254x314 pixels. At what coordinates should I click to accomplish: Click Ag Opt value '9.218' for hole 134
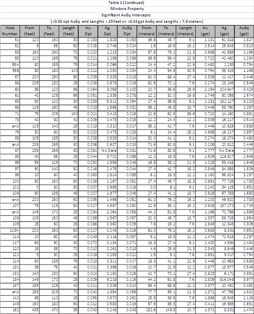(111, 279)
